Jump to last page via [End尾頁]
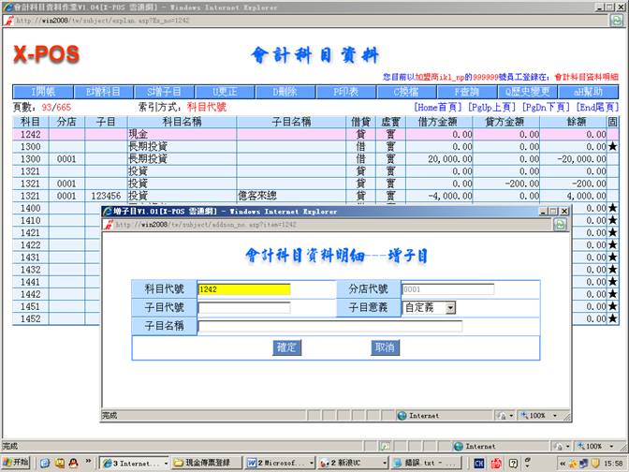This screenshot has width=629, height=472. [596, 108]
